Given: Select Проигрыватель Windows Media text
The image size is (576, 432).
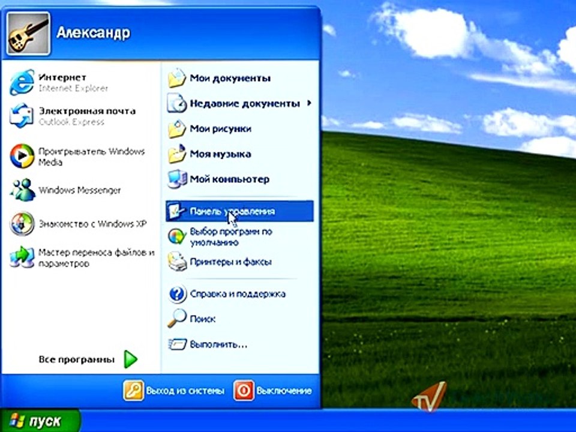Looking at the screenshot, I should 91,157.
